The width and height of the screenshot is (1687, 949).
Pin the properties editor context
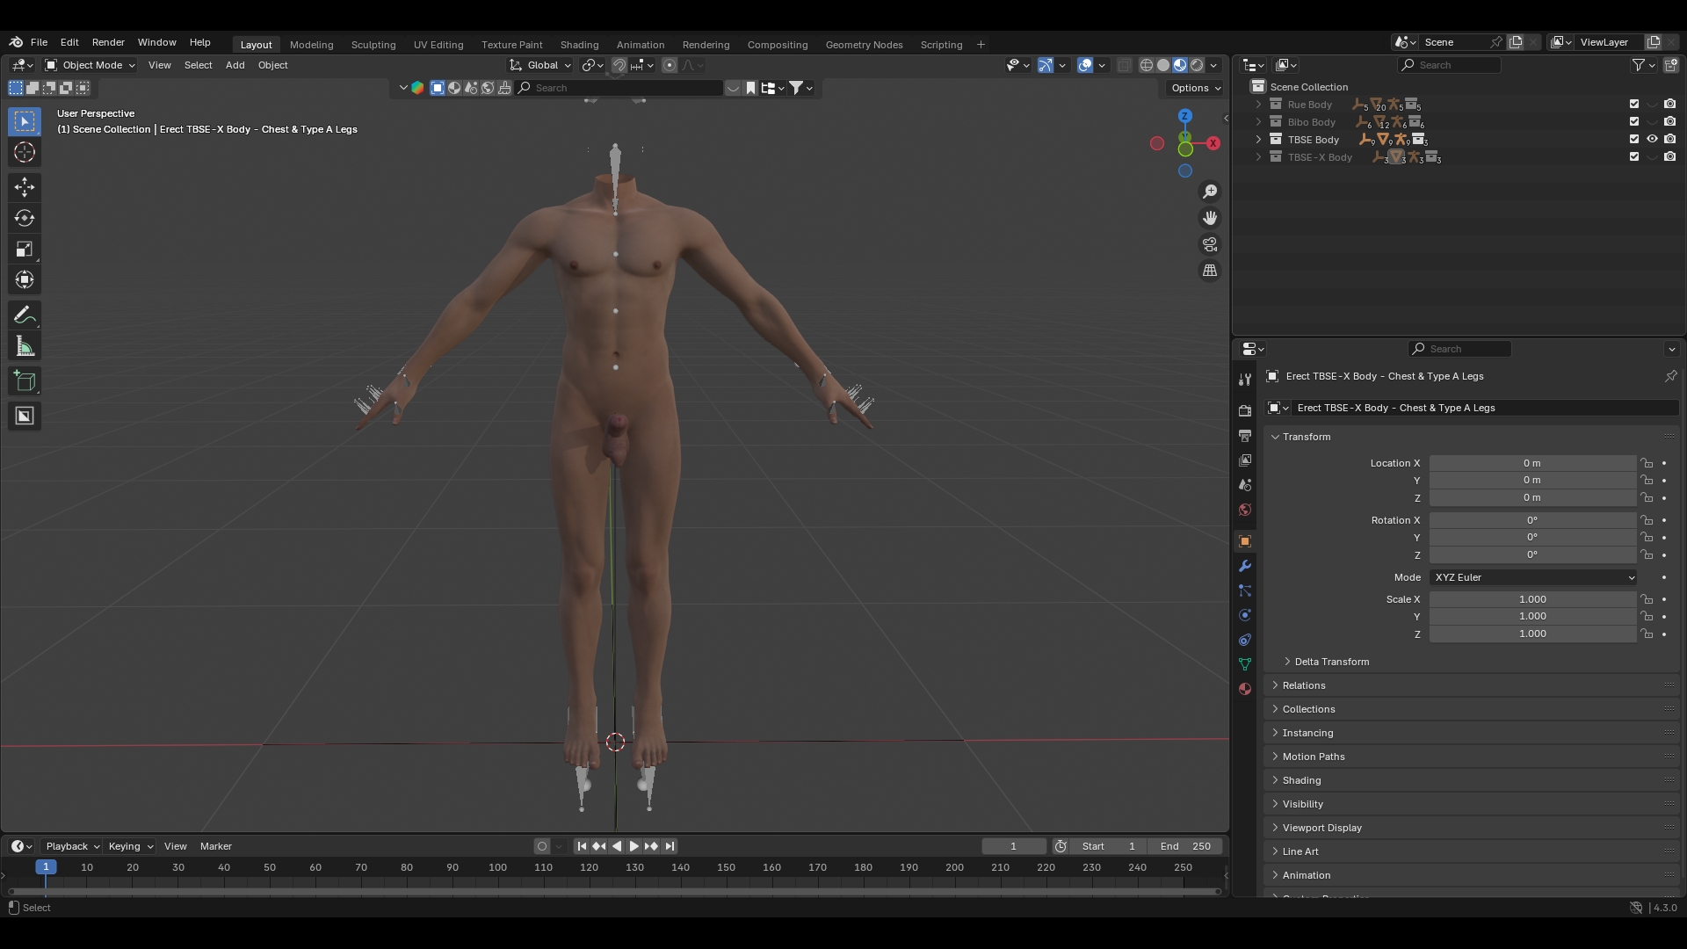pyautogui.click(x=1670, y=376)
